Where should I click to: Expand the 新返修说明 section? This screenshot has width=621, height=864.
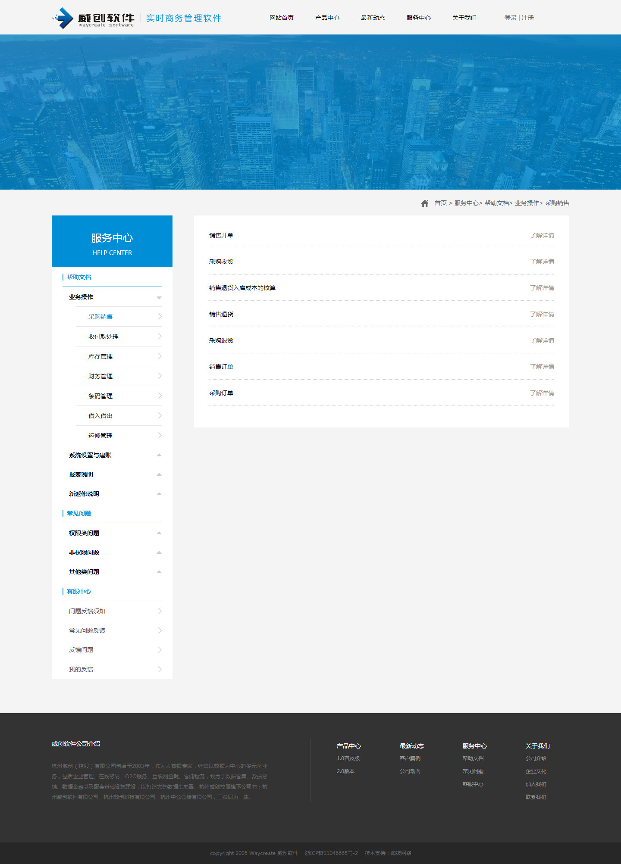coord(159,494)
